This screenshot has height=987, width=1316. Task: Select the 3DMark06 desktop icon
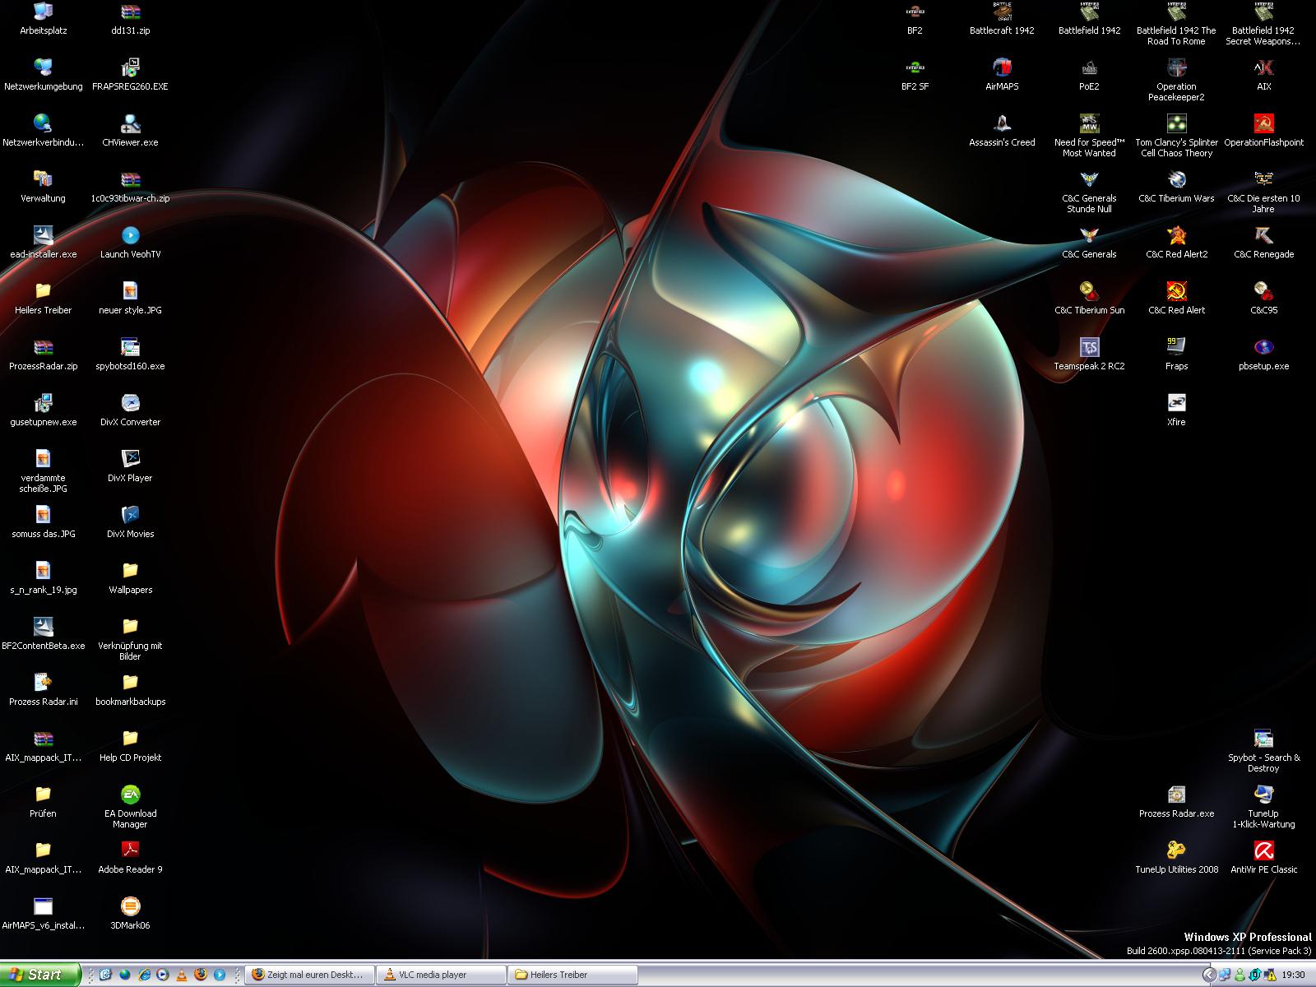pos(130,907)
